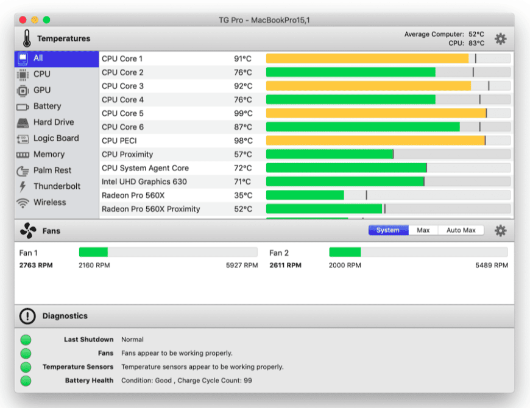Click CPU Proximity temperature bar
The height and width of the screenshot is (408, 530).
(388, 154)
